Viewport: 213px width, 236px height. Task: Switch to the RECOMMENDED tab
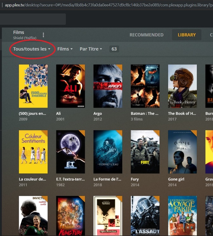coord(146,35)
